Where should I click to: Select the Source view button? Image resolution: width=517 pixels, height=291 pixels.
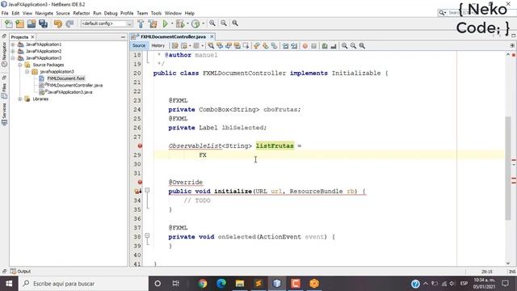(x=139, y=46)
